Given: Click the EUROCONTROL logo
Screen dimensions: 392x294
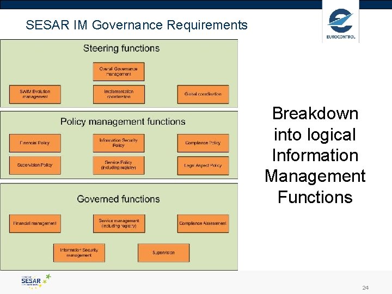Looking at the screenshot, I should pos(340,24).
